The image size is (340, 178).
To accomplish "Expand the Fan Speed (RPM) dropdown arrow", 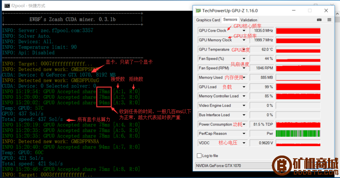I will pos(244,68).
